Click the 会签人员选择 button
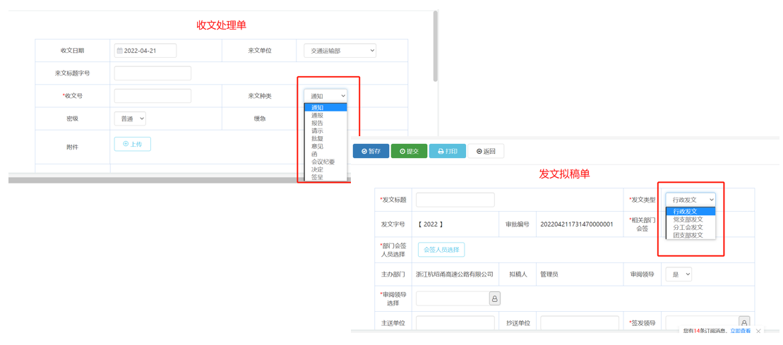This screenshot has width=783, height=345. tap(441, 249)
